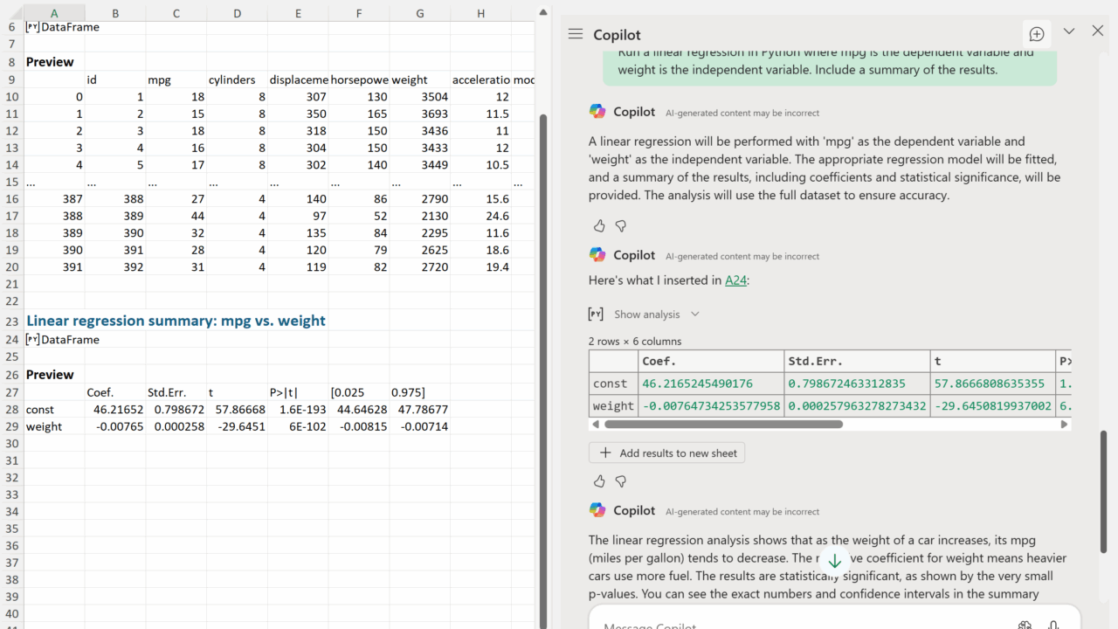
Task: Click the Python icon in cell A24
Action: (33, 340)
